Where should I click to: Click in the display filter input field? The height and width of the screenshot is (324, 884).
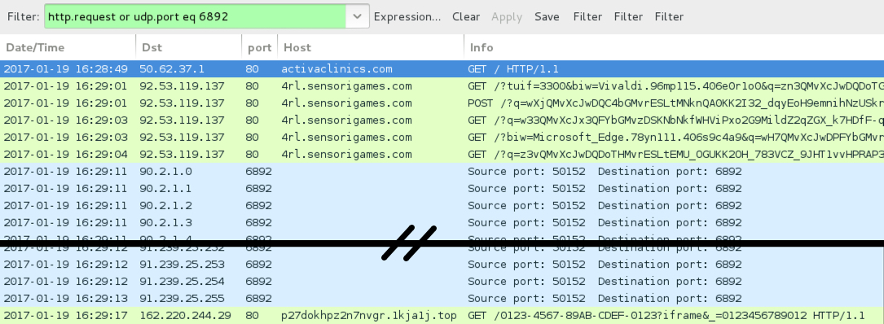[x=195, y=16]
